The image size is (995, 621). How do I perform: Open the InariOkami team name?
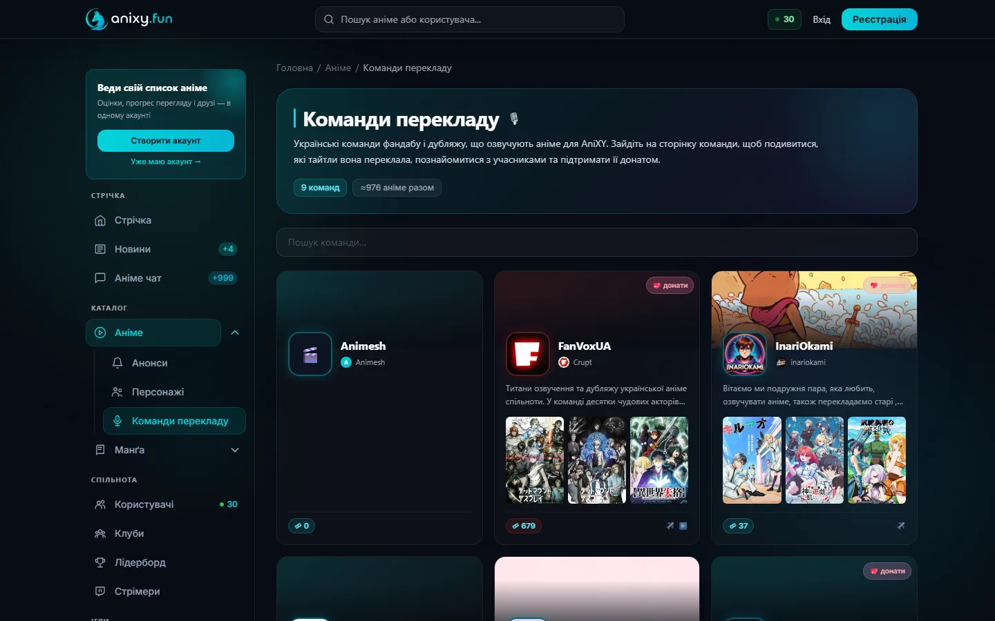coord(804,346)
